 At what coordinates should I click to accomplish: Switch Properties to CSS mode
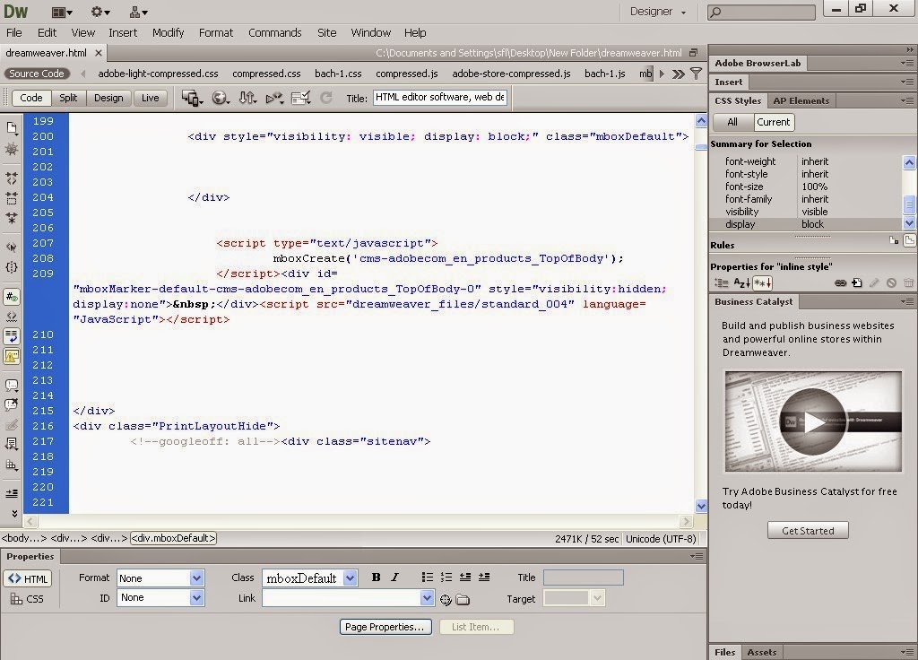(x=27, y=598)
